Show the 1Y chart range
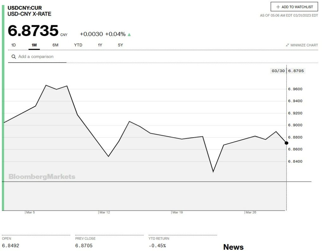The image size is (324, 251). (100, 45)
